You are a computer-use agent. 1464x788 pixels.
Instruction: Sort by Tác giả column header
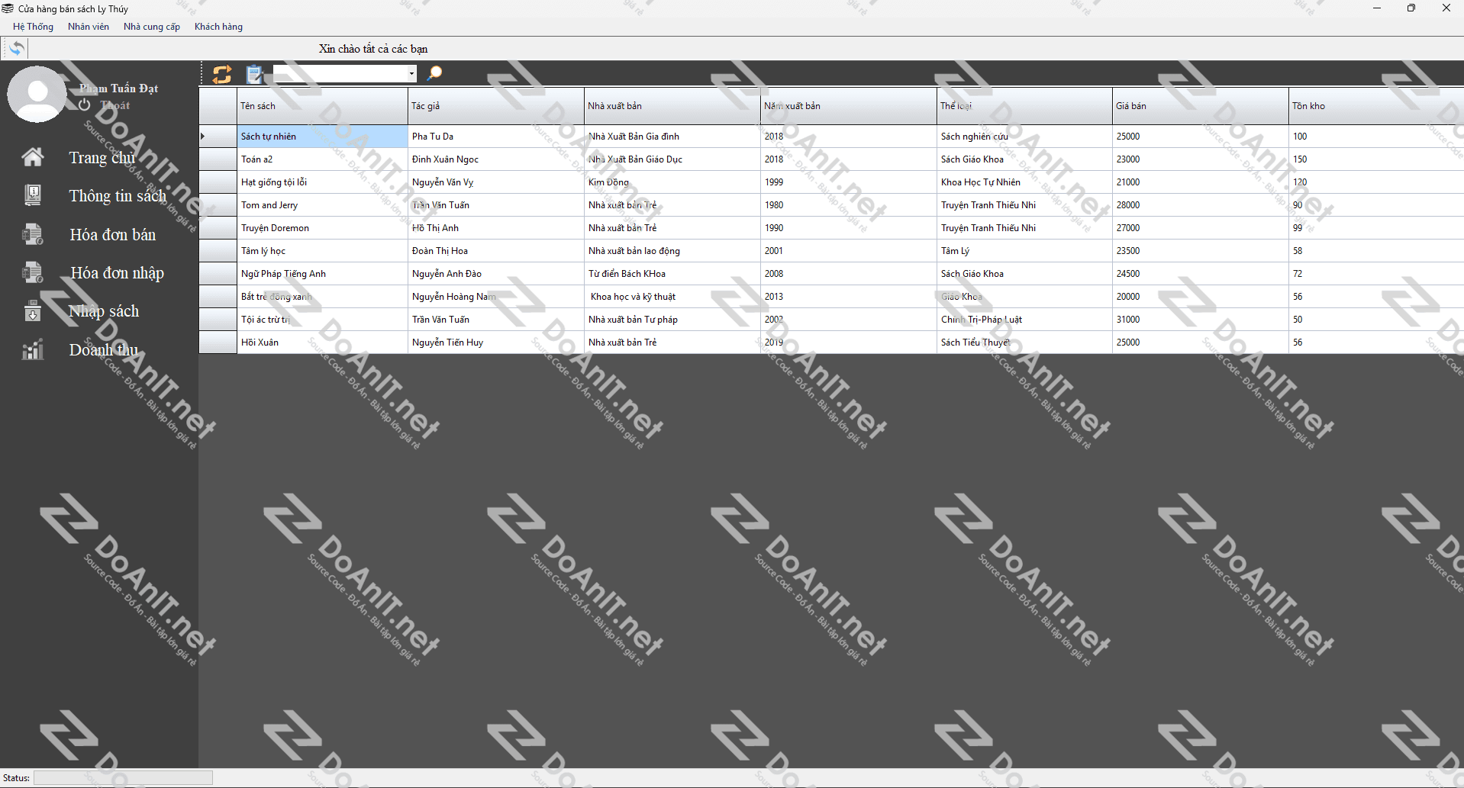(495, 106)
